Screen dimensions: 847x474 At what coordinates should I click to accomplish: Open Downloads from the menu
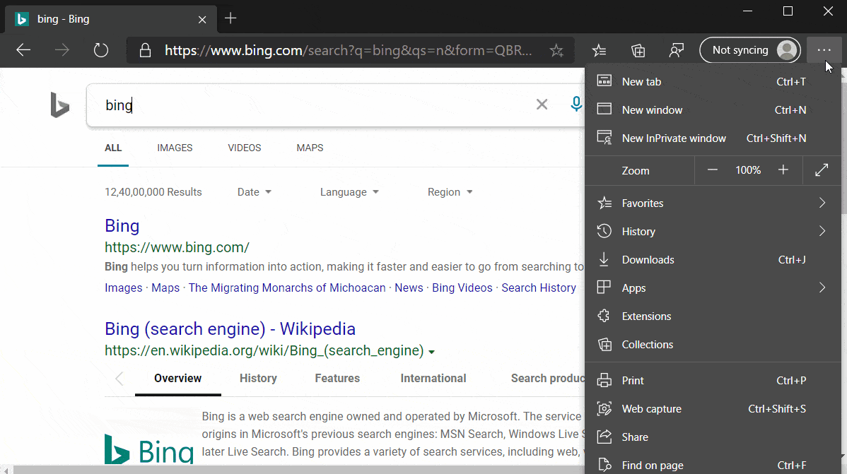(x=713, y=260)
